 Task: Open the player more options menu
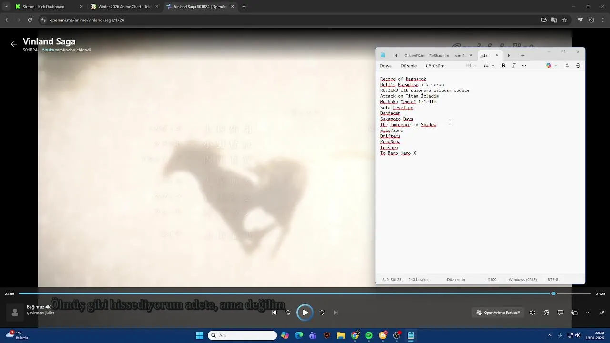[588, 313]
